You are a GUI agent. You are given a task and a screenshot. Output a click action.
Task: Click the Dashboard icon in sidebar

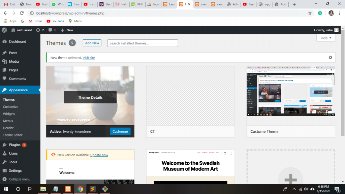(4, 41)
